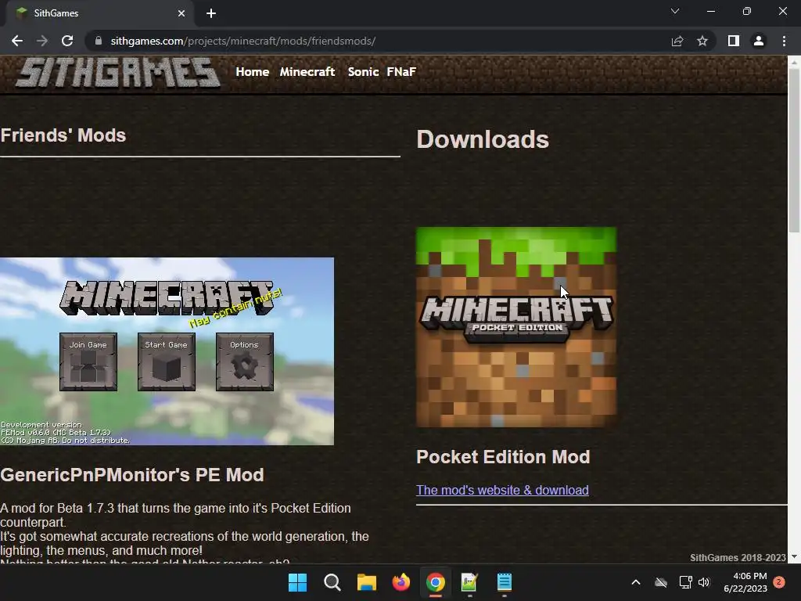
Task: Open the Minecraft nav link
Action: 307,72
